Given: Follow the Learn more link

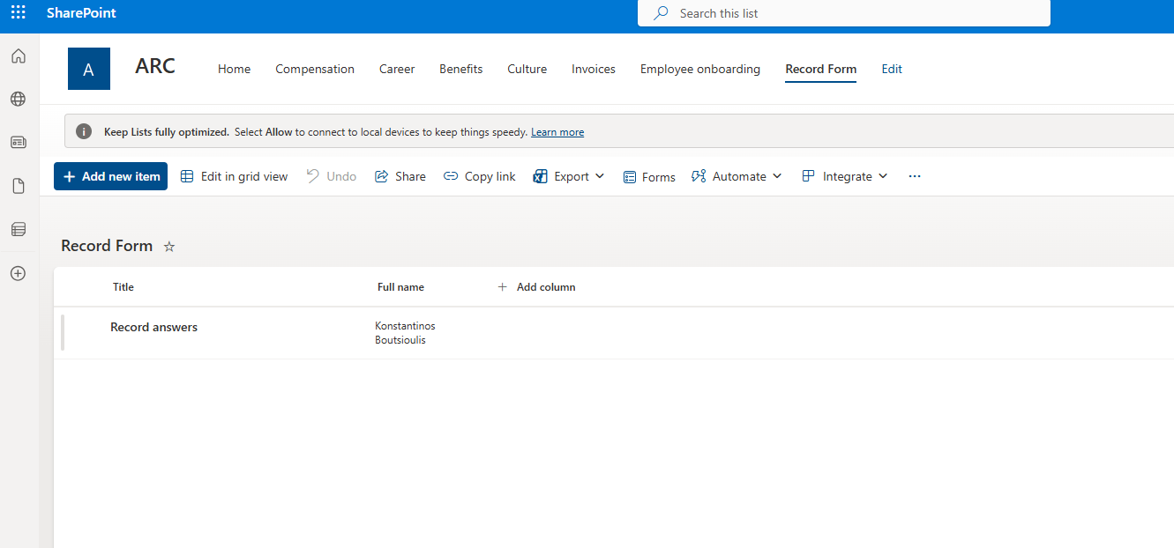Looking at the screenshot, I should coord(557,132).
